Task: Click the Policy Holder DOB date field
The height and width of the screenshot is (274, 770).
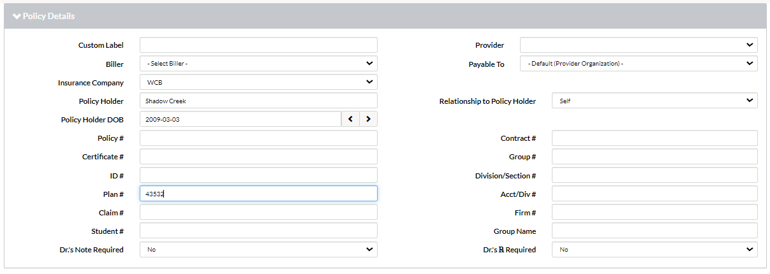Action: coord(241,119)
